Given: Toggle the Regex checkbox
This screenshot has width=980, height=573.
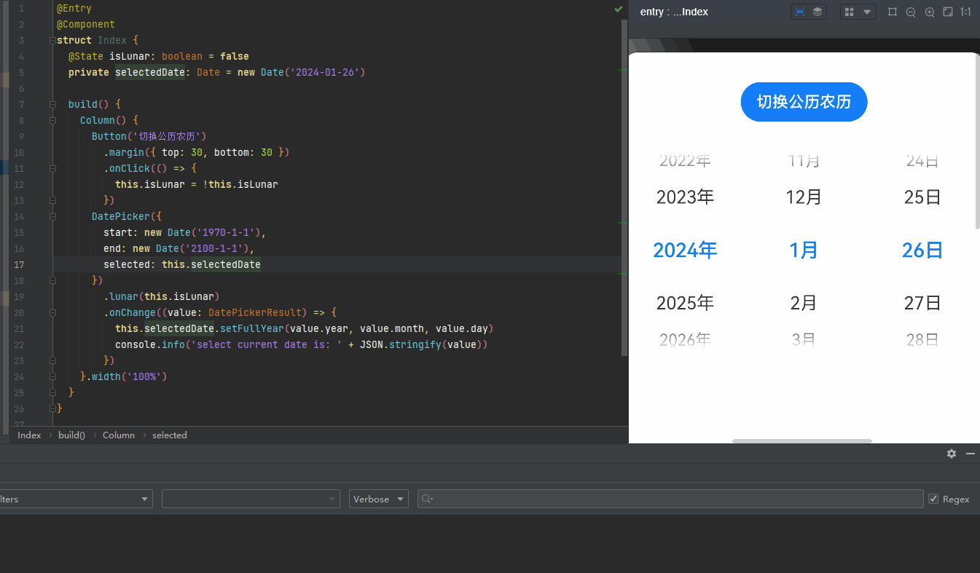Looking at the screenshot, I should click(x=933, y=499).
